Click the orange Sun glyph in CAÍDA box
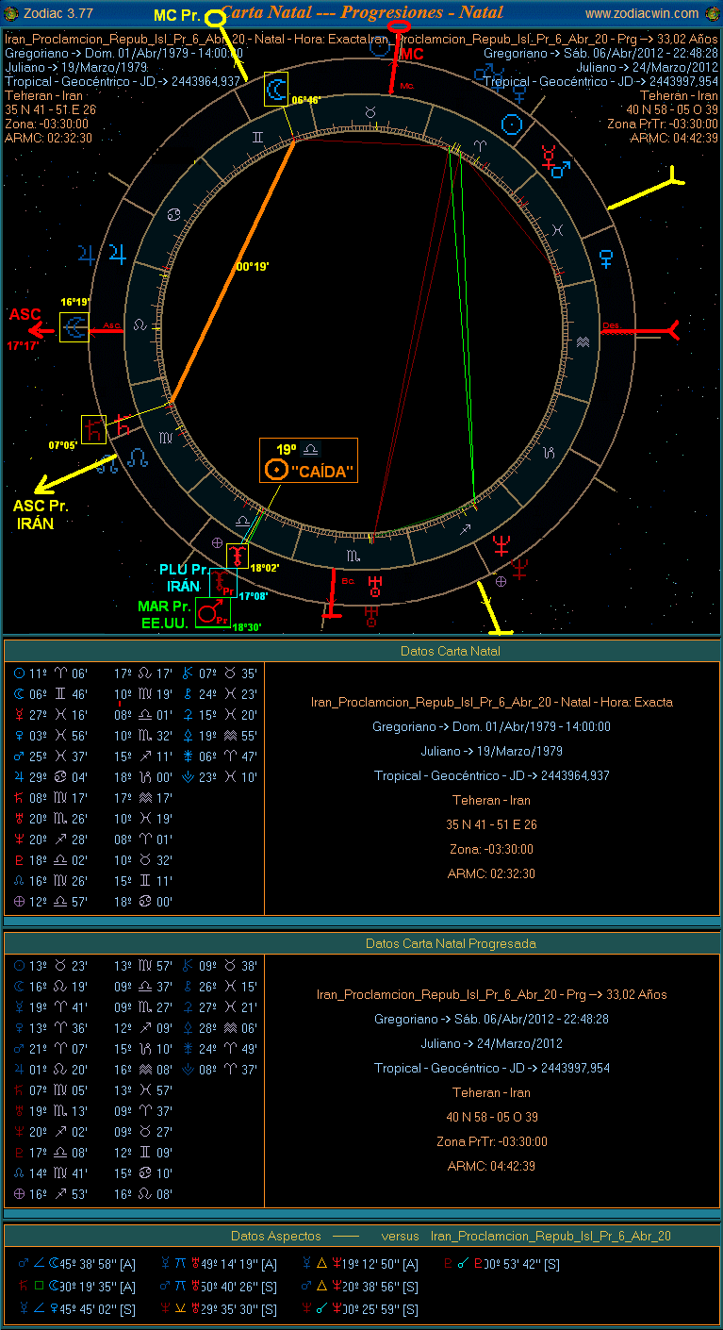This screenshot has width=723, height=1330. [x=275, y=469]
